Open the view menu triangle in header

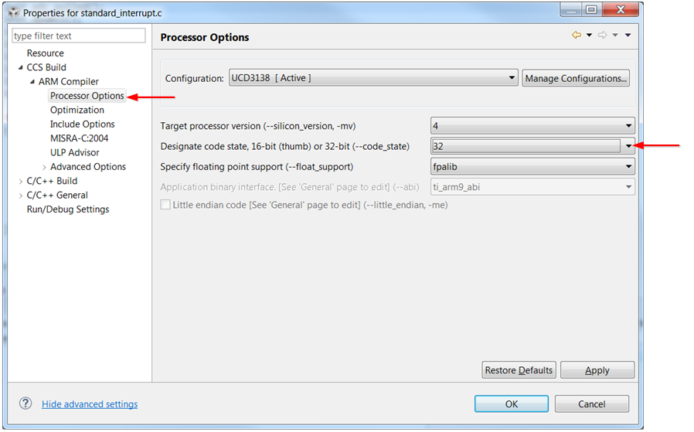(628, 35)
